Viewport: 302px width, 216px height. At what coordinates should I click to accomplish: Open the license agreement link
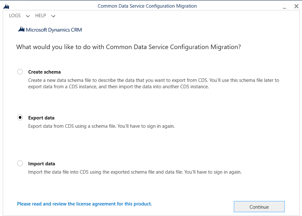click(84, 204)
